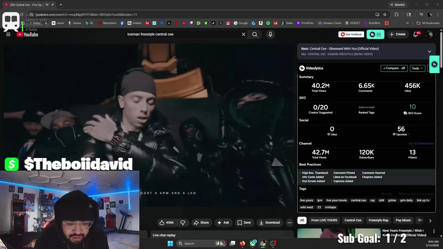Click the 'central cee' tag
Screen dimensions: 443x249
coord(358,200)
